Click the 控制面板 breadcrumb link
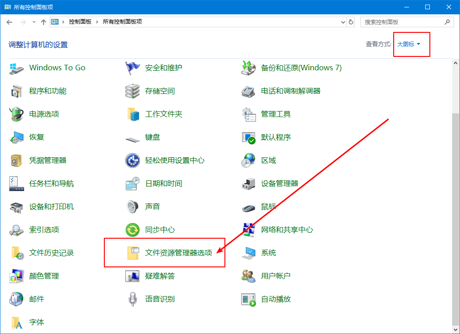Screen dimensions: 460x334 (x=80, y=21)
